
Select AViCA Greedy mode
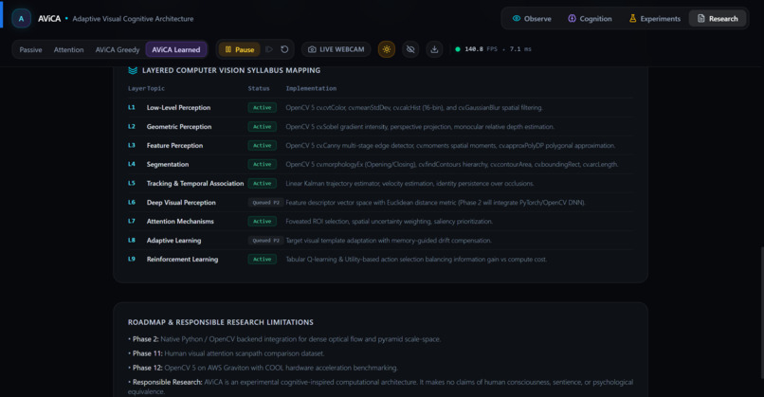point(118,49)
